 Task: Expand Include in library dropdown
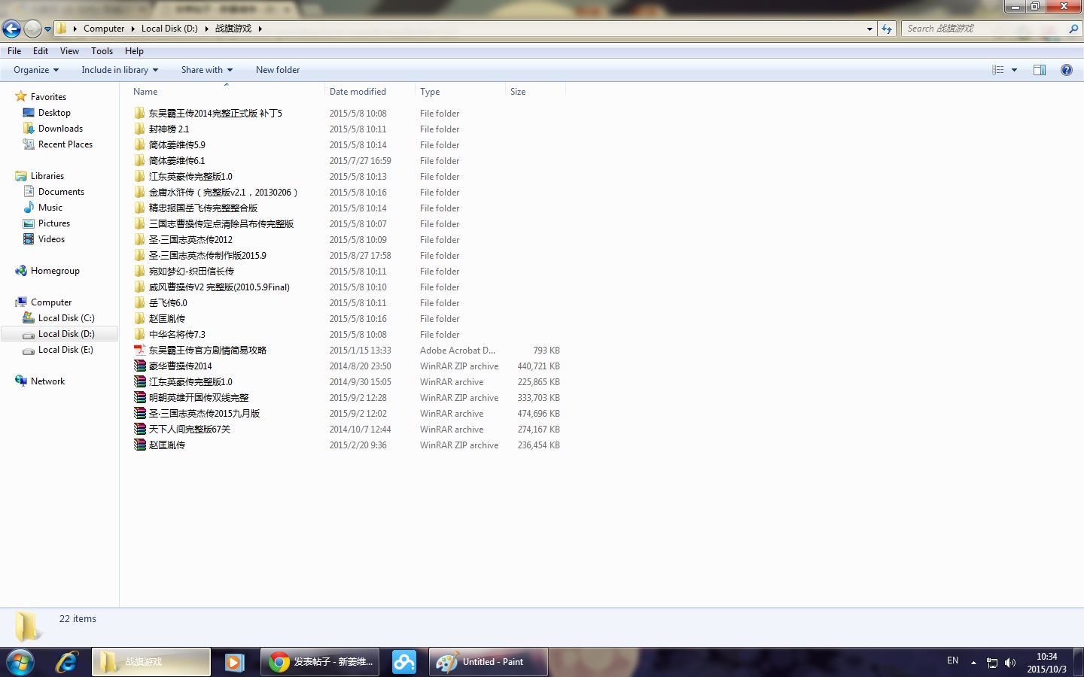120,70
